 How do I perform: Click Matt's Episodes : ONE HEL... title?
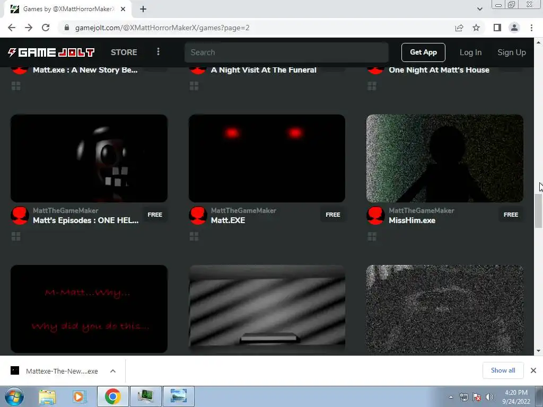[x=85, y=220]
